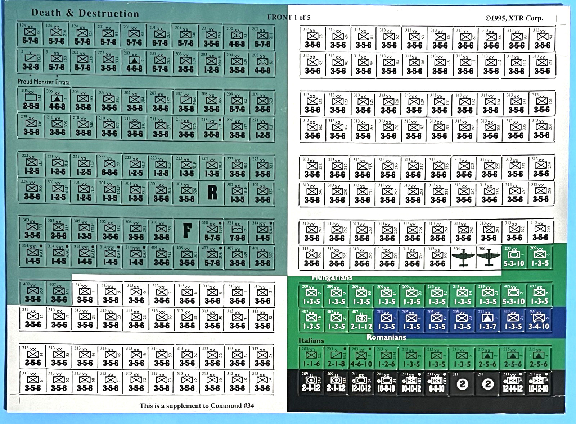This screenshot has width=576, height=424.
Task: Pick the black 12-14-12 counter
Action: (513, 382)
